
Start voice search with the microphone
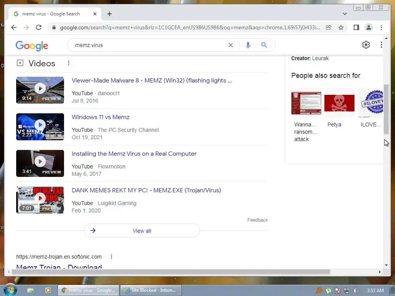point(248,45)
